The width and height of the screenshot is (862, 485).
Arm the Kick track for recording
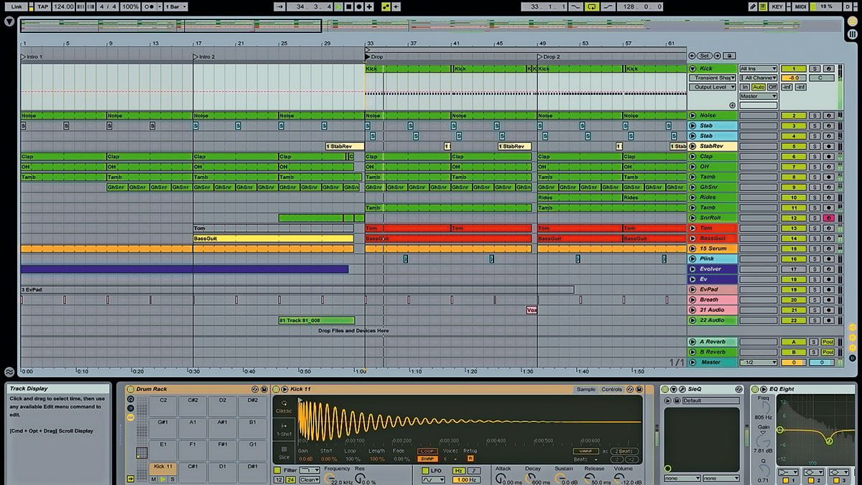point(828,69)
